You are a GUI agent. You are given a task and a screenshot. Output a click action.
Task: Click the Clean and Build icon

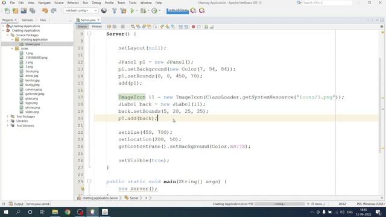point(123,11)
